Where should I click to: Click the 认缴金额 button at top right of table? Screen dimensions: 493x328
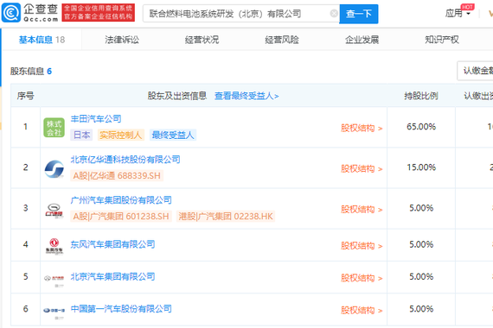475,71
